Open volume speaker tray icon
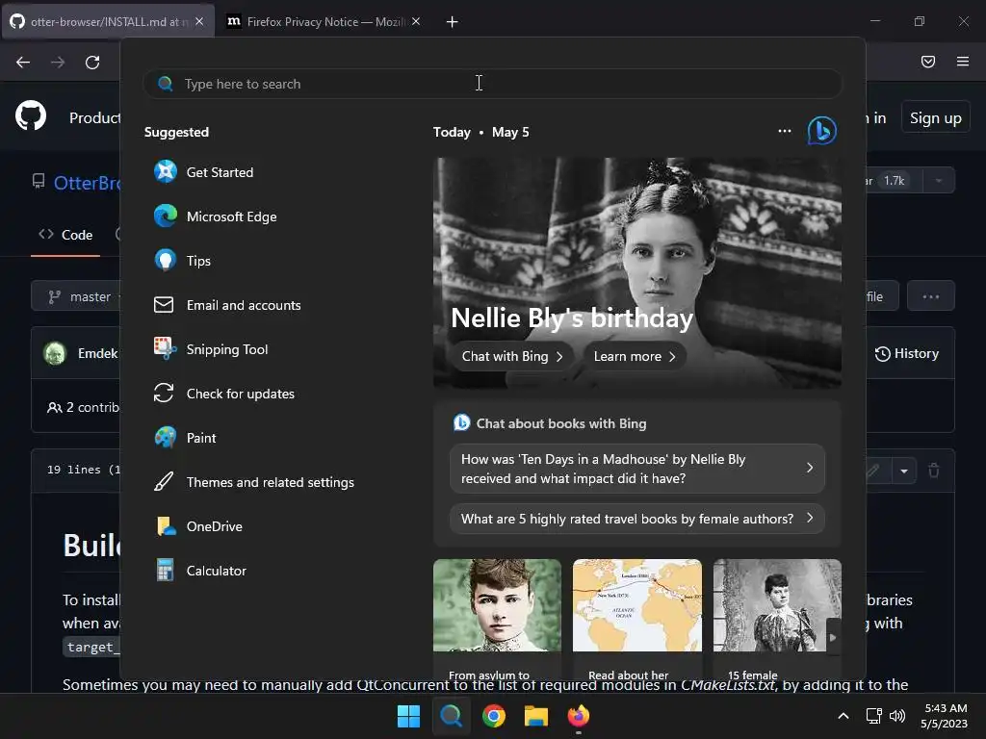Screen dimensions: 986x739 coord(897,716)
